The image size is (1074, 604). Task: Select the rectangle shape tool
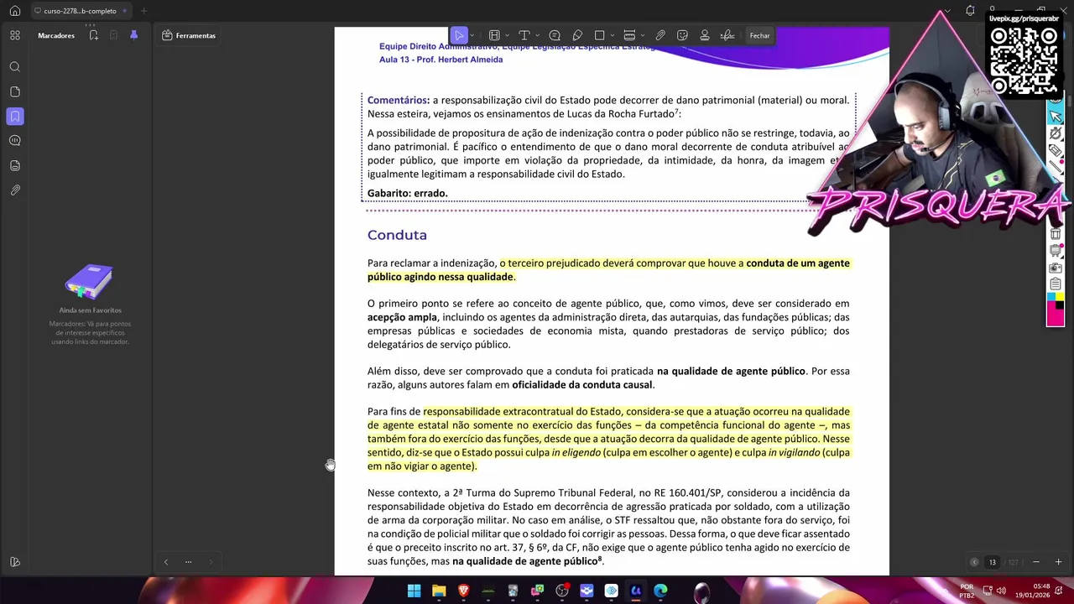pyautogui.click(x=599, y=35)
